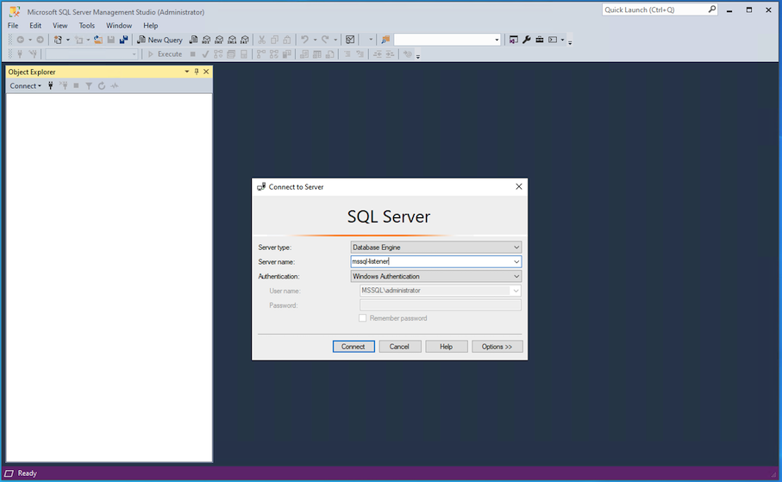Screen dimensions: 782x482
Task: Click the Help button in dialog
Action: (x=447, y=347)
